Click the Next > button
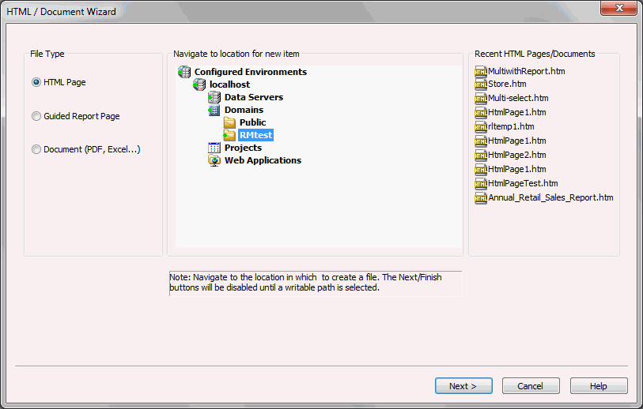The height and width of the screenshot is (409, 643). [463, 386]
